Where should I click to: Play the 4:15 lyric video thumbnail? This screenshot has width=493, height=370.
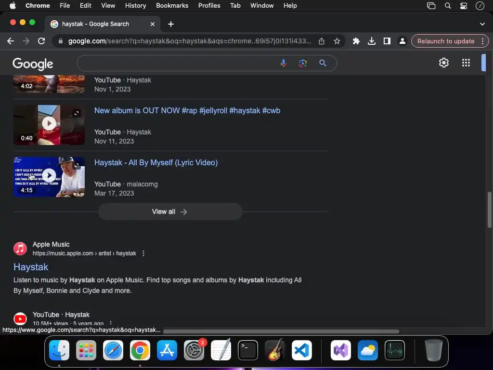tap(49, 177)
